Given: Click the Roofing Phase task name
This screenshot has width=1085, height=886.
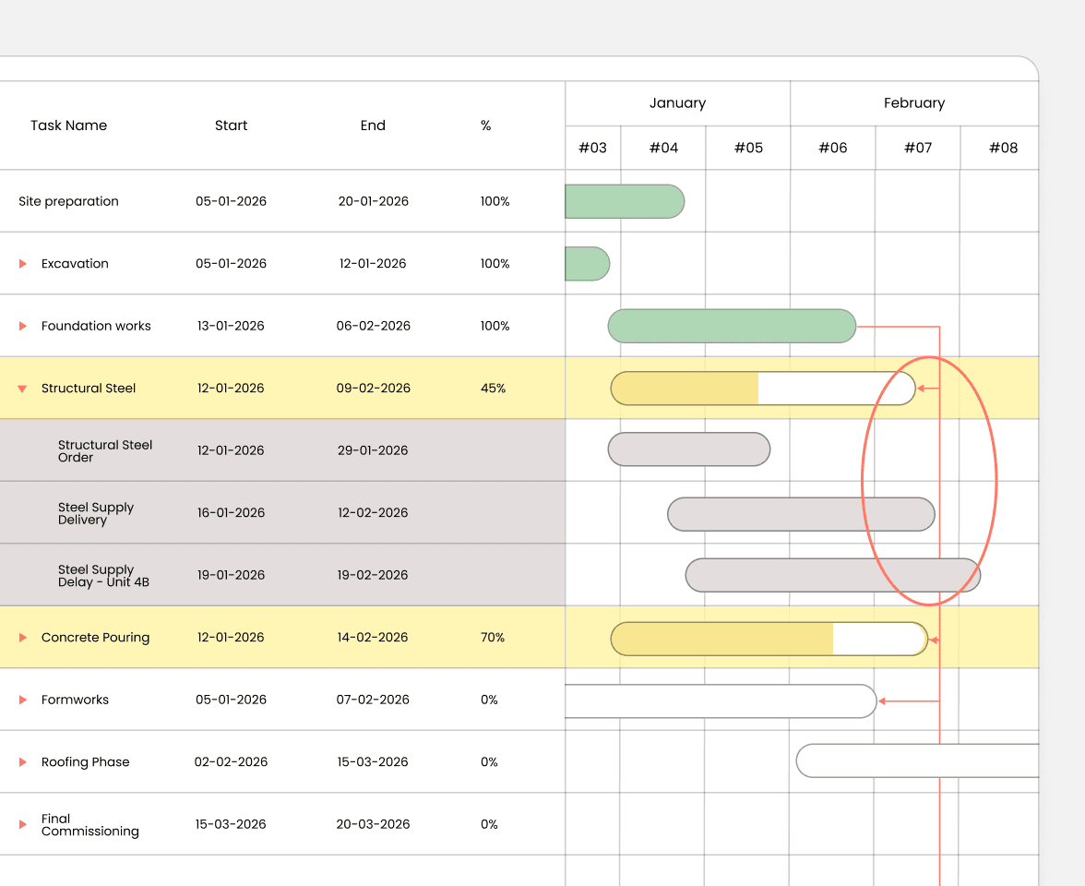Looking at the screenshot, I should [86, 761].
